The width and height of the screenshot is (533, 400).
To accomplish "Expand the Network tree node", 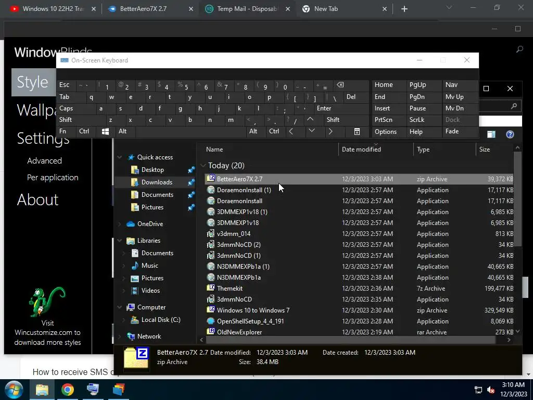I will pos(119,336).
